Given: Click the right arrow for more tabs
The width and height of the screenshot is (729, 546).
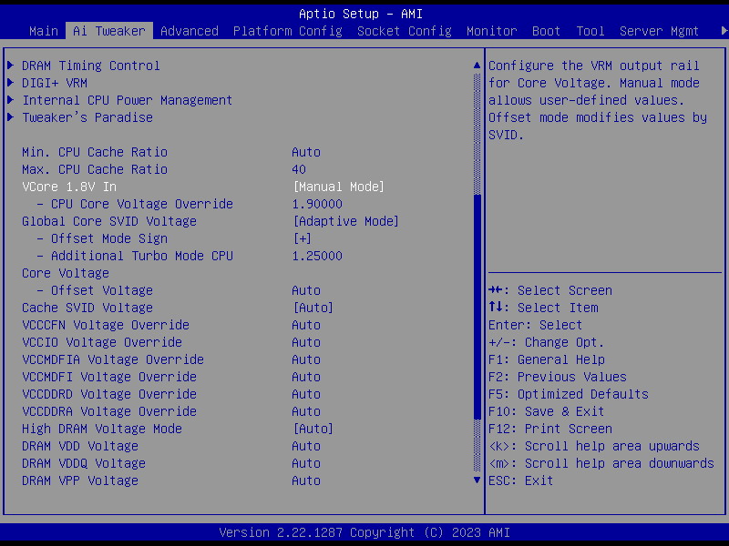Looking at the screenshot, I should [x=724, y=31].
